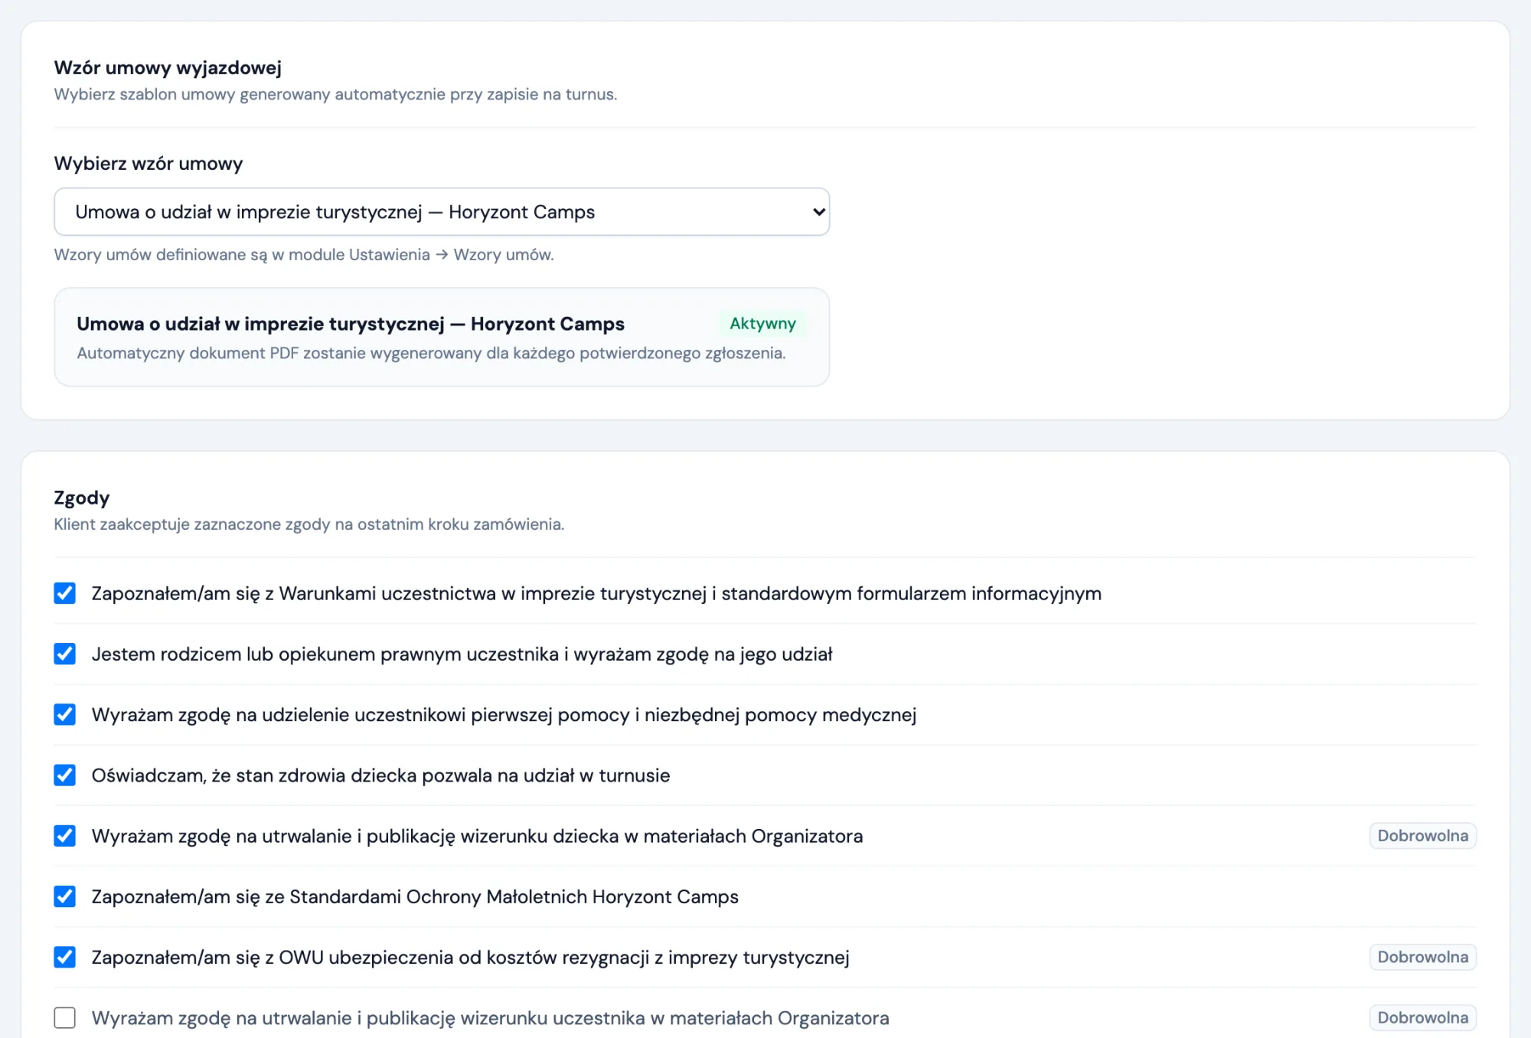Click the Zgody section heading
Viewport: 1531px width, 1038px height.
pos(82,498)
